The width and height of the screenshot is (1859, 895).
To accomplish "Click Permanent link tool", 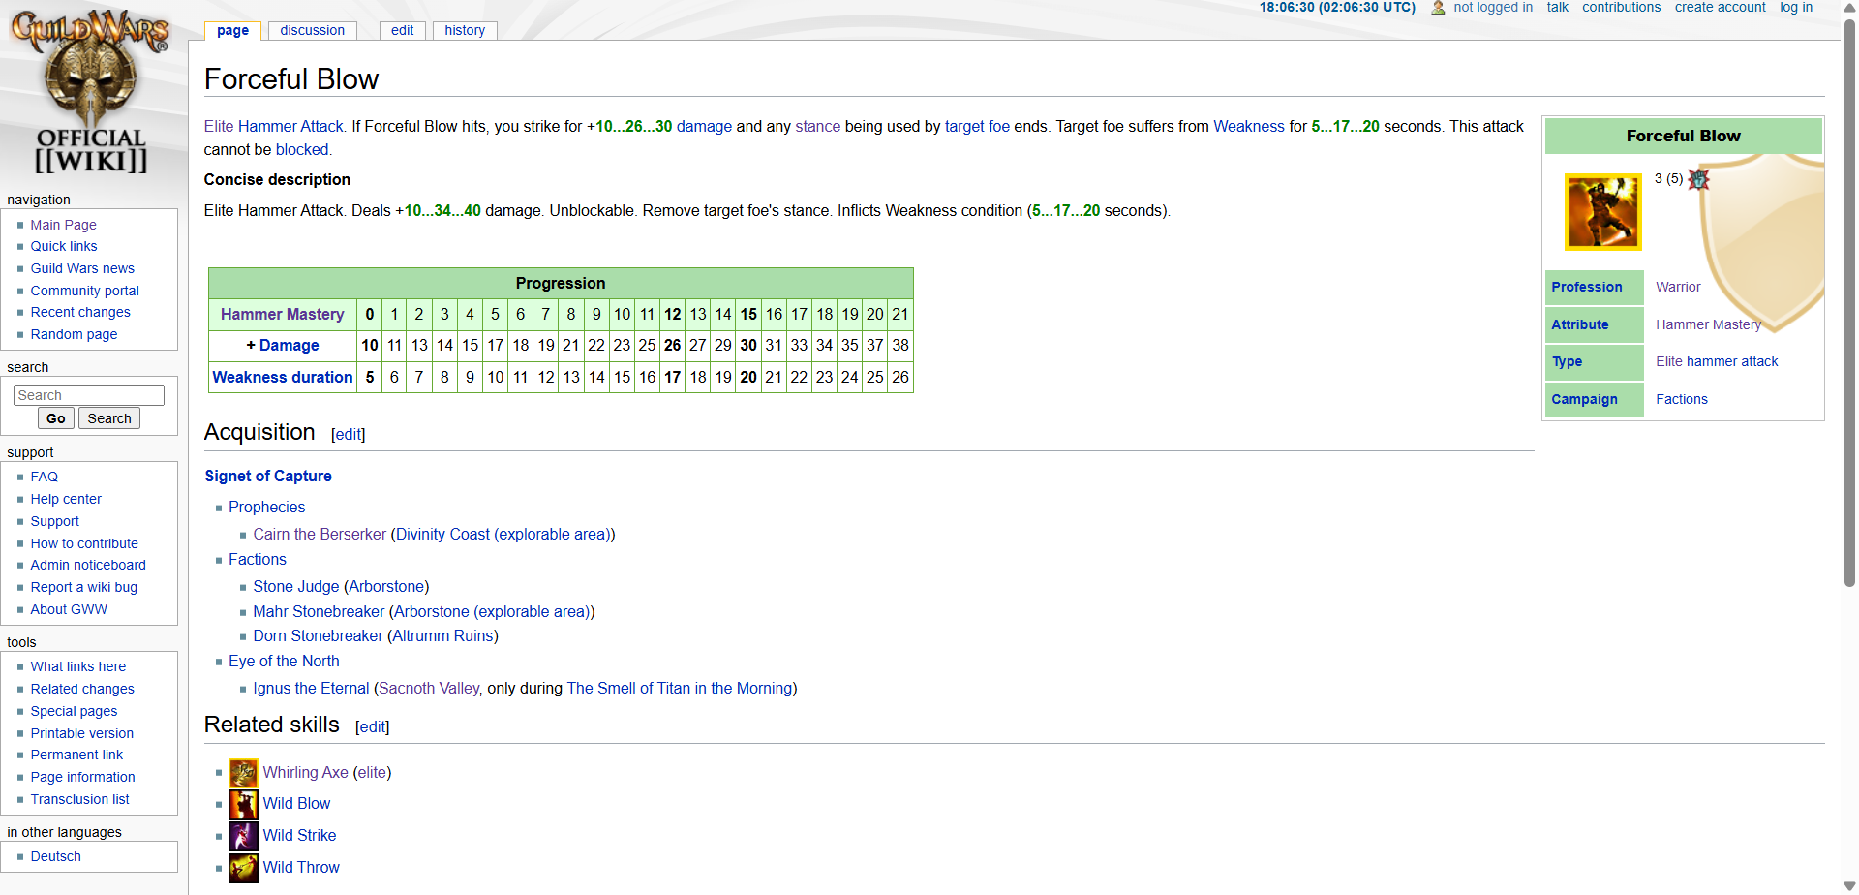I will [x=76, y=755].
